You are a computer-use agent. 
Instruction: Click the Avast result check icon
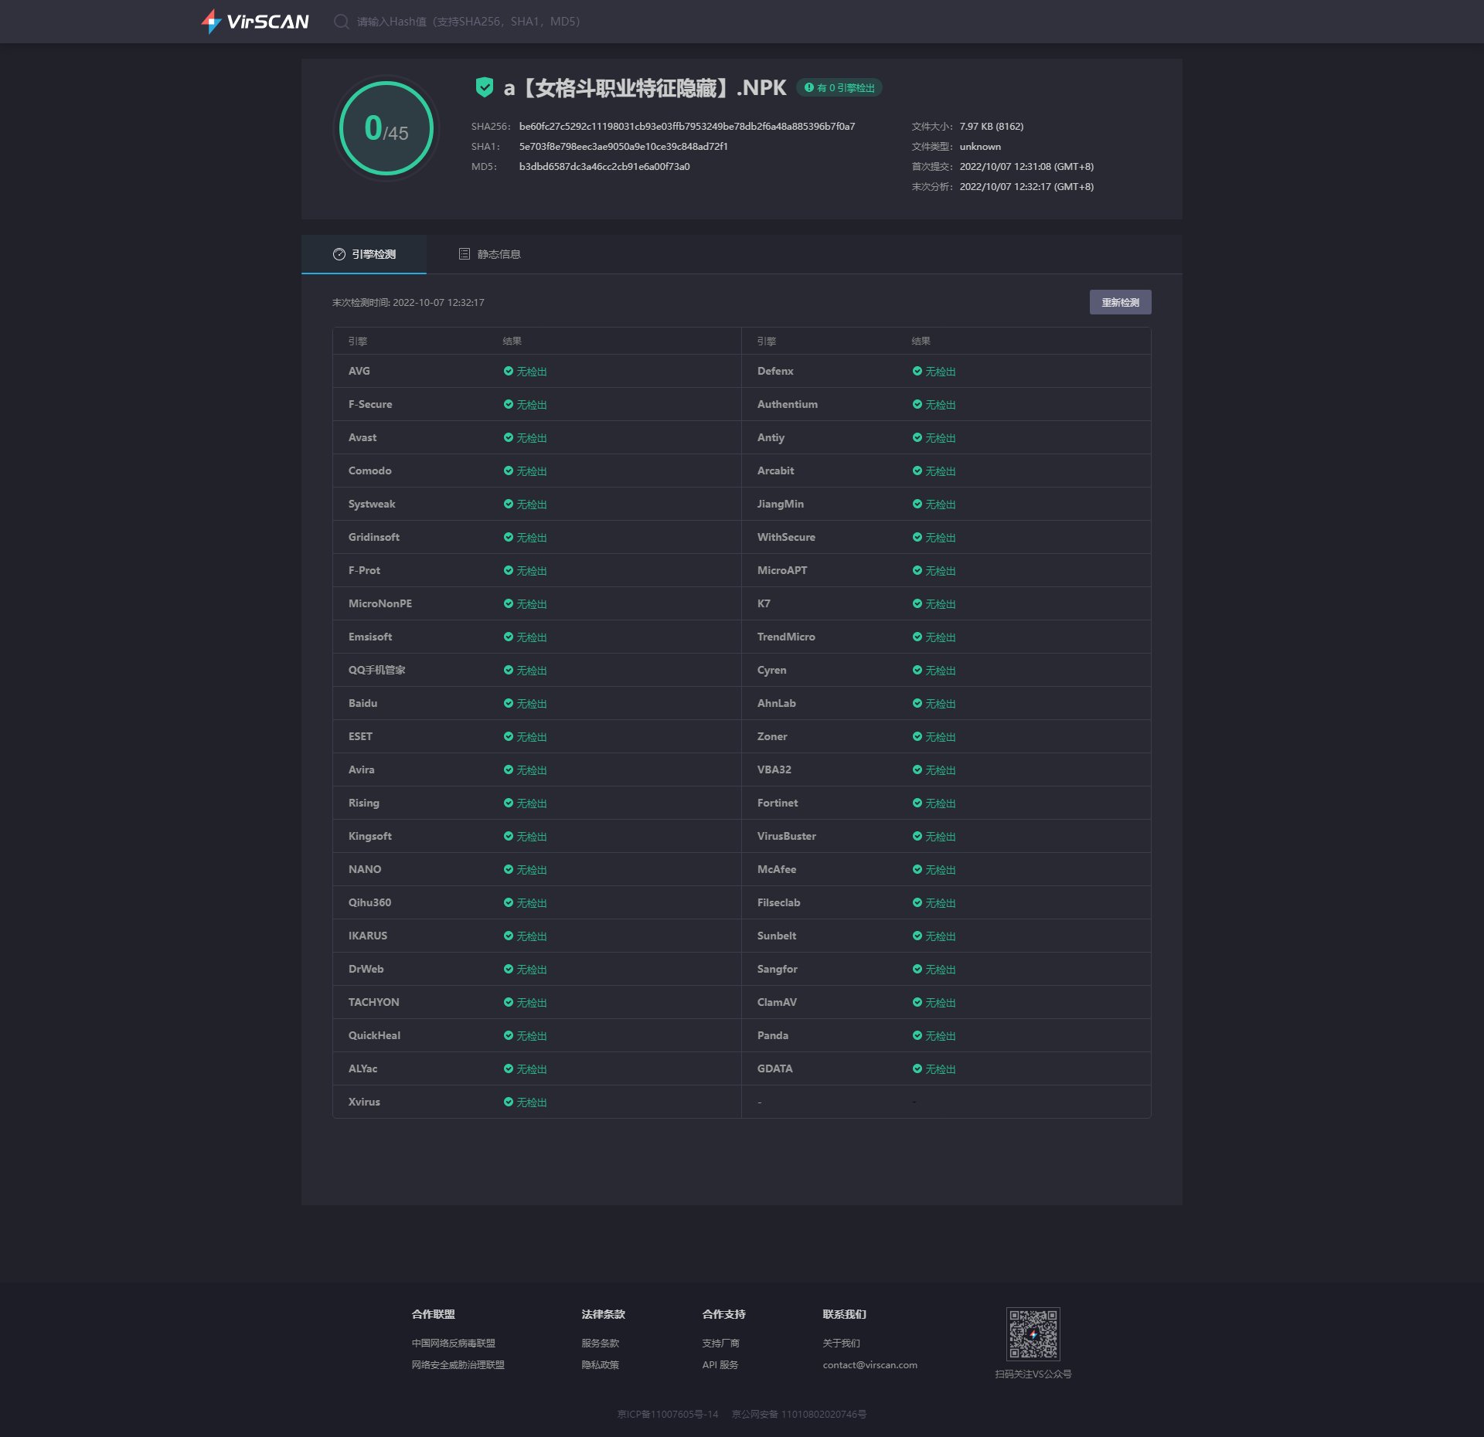point(509,437)
